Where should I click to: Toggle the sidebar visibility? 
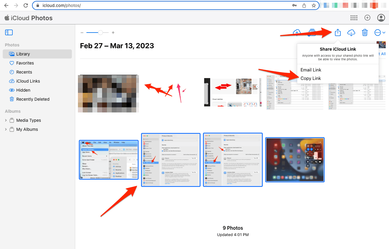tap(9, 33)
